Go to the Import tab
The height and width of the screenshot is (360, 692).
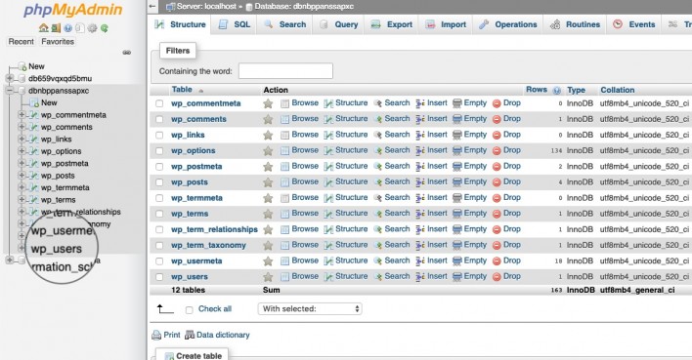(x=446, y=24)
